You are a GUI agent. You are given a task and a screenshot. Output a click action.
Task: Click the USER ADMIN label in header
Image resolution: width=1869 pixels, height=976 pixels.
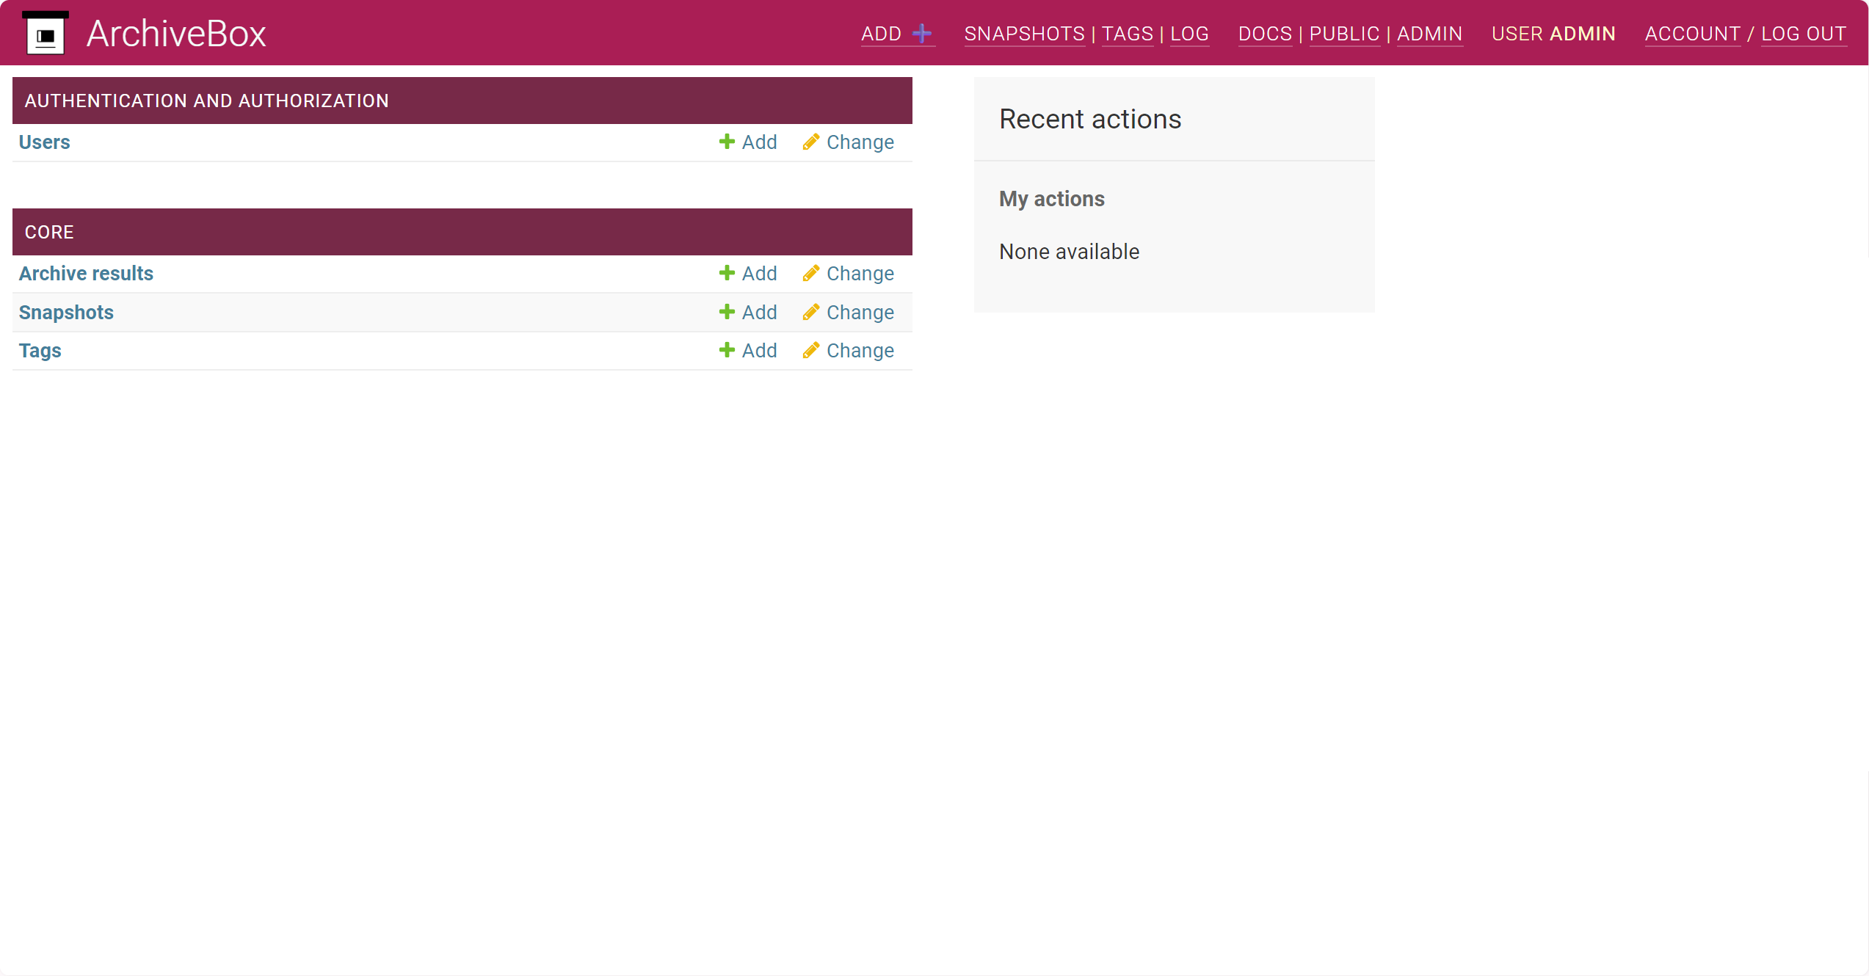1553,34
